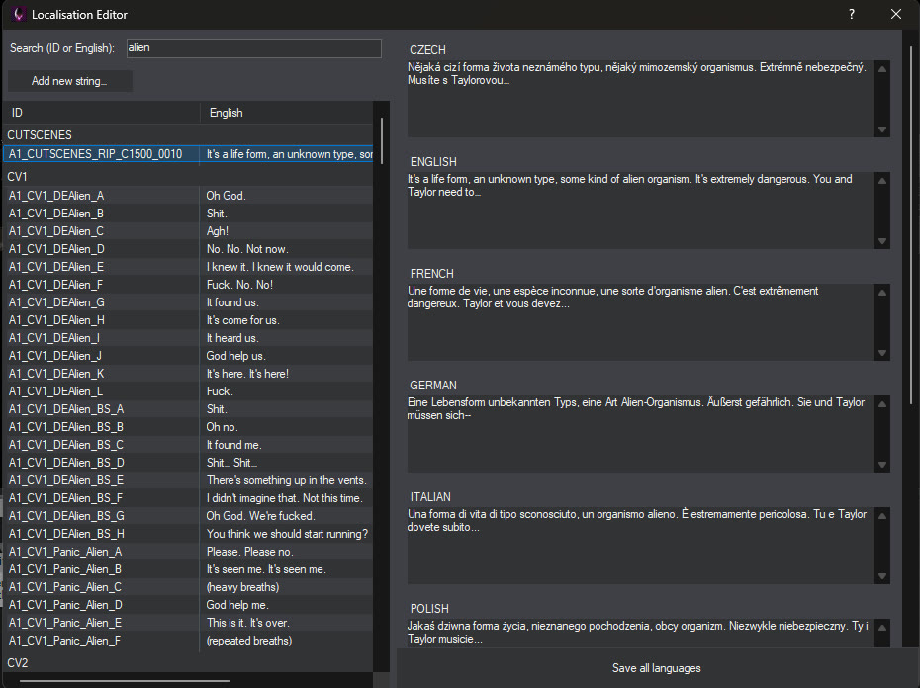The image size is (920, 688).
Task: Select row A1_CV1_Panic_Alien_B
Action: [x=188, y=569]
